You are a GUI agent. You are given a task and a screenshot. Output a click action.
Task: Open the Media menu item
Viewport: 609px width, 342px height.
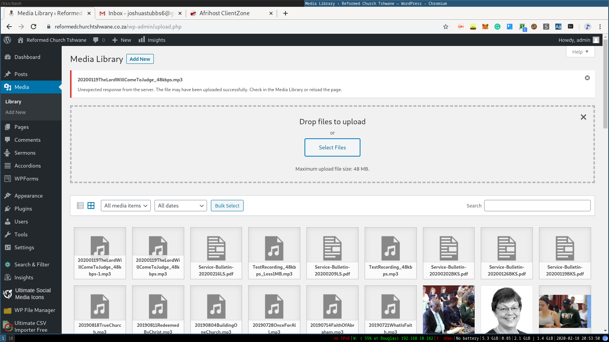31,87
